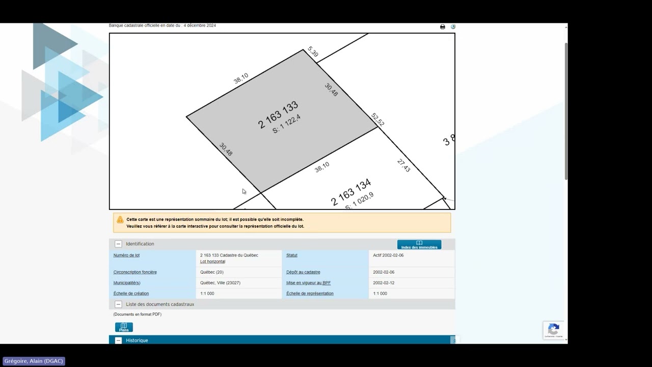Screen dimensions: 652x367
Task: Open the Statut definition link
Action: pyautogui.click(x=292, y=255)
